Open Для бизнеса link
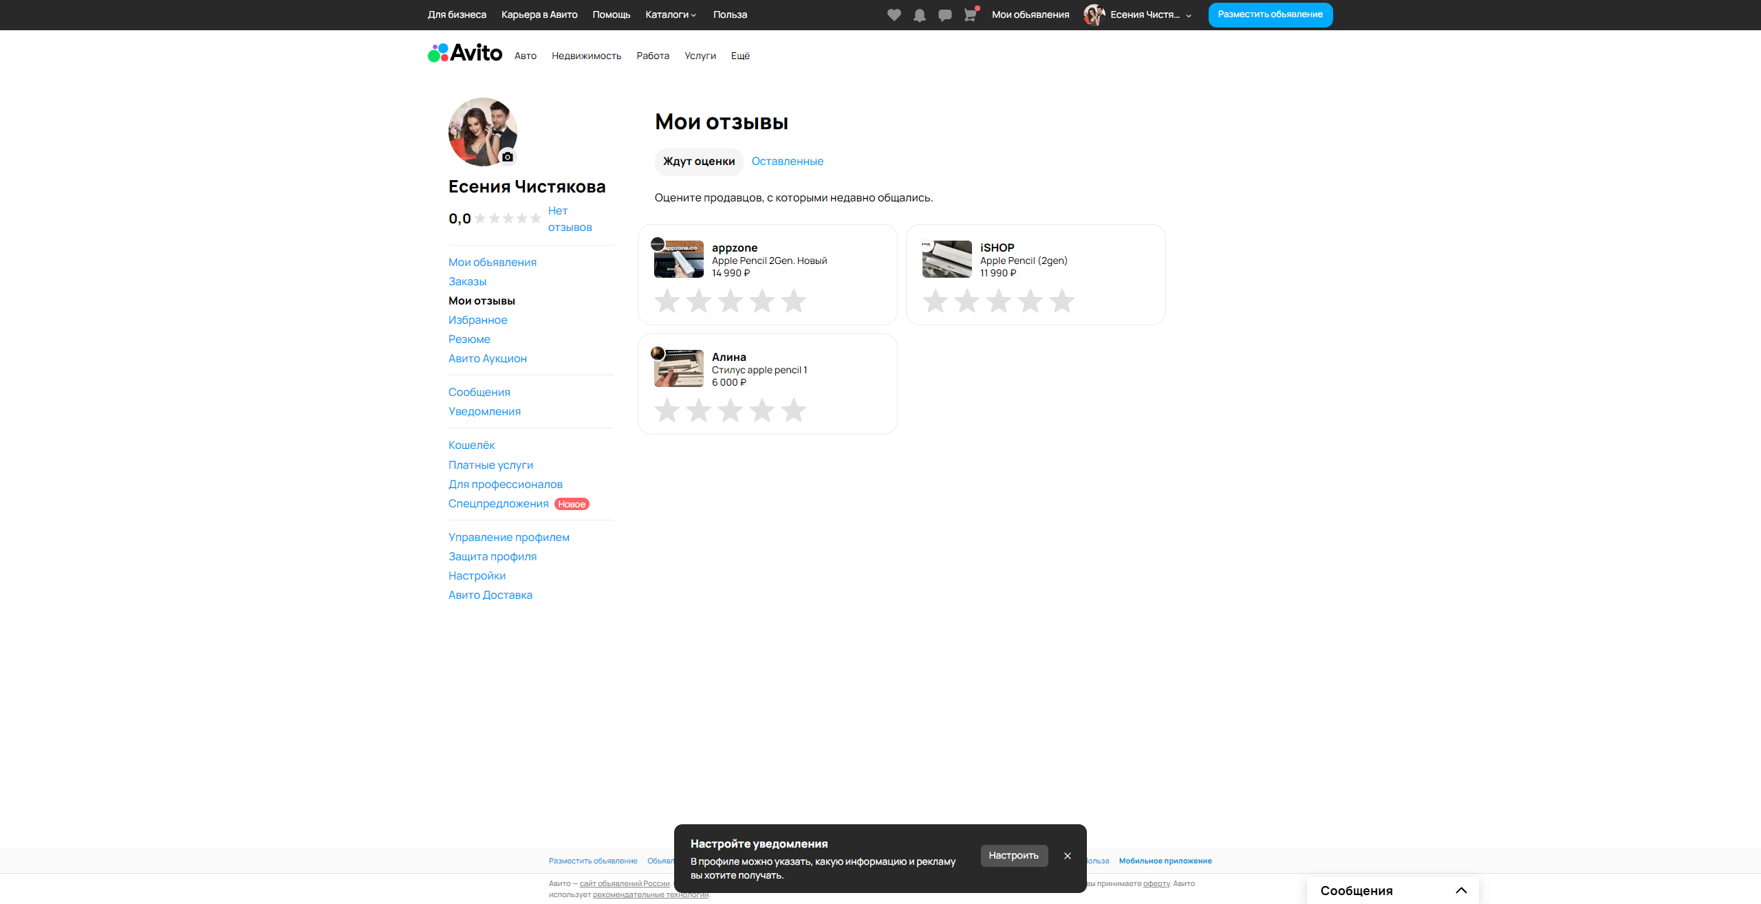Viewport: 1761px width, 904px height. point(457,15)
